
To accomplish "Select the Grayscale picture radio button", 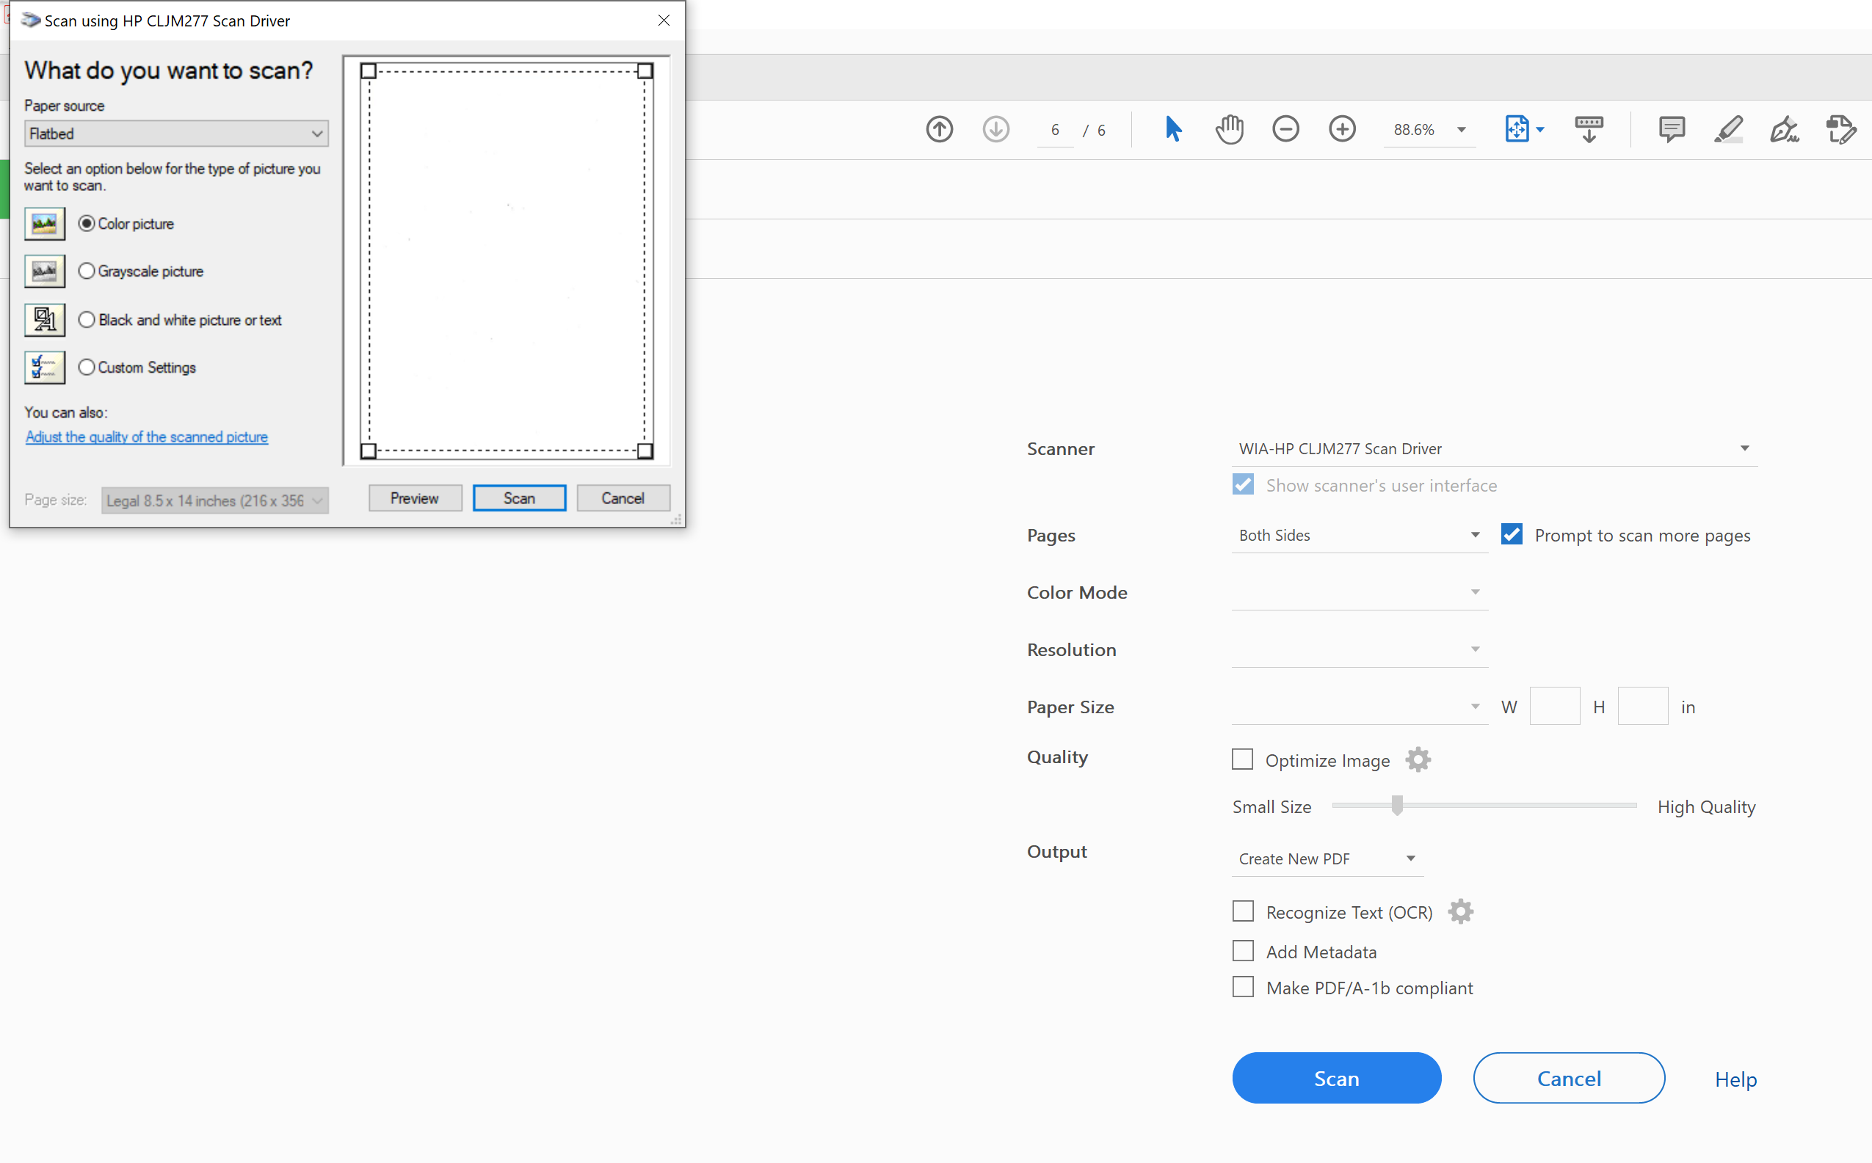I will pyautogui.click(x=87, y=271).
